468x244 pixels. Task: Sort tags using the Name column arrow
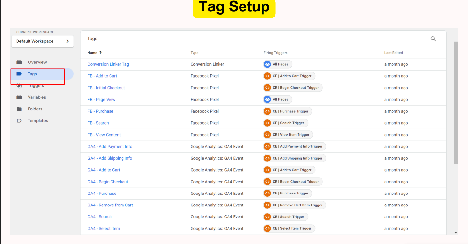click(x=100, y=53)
